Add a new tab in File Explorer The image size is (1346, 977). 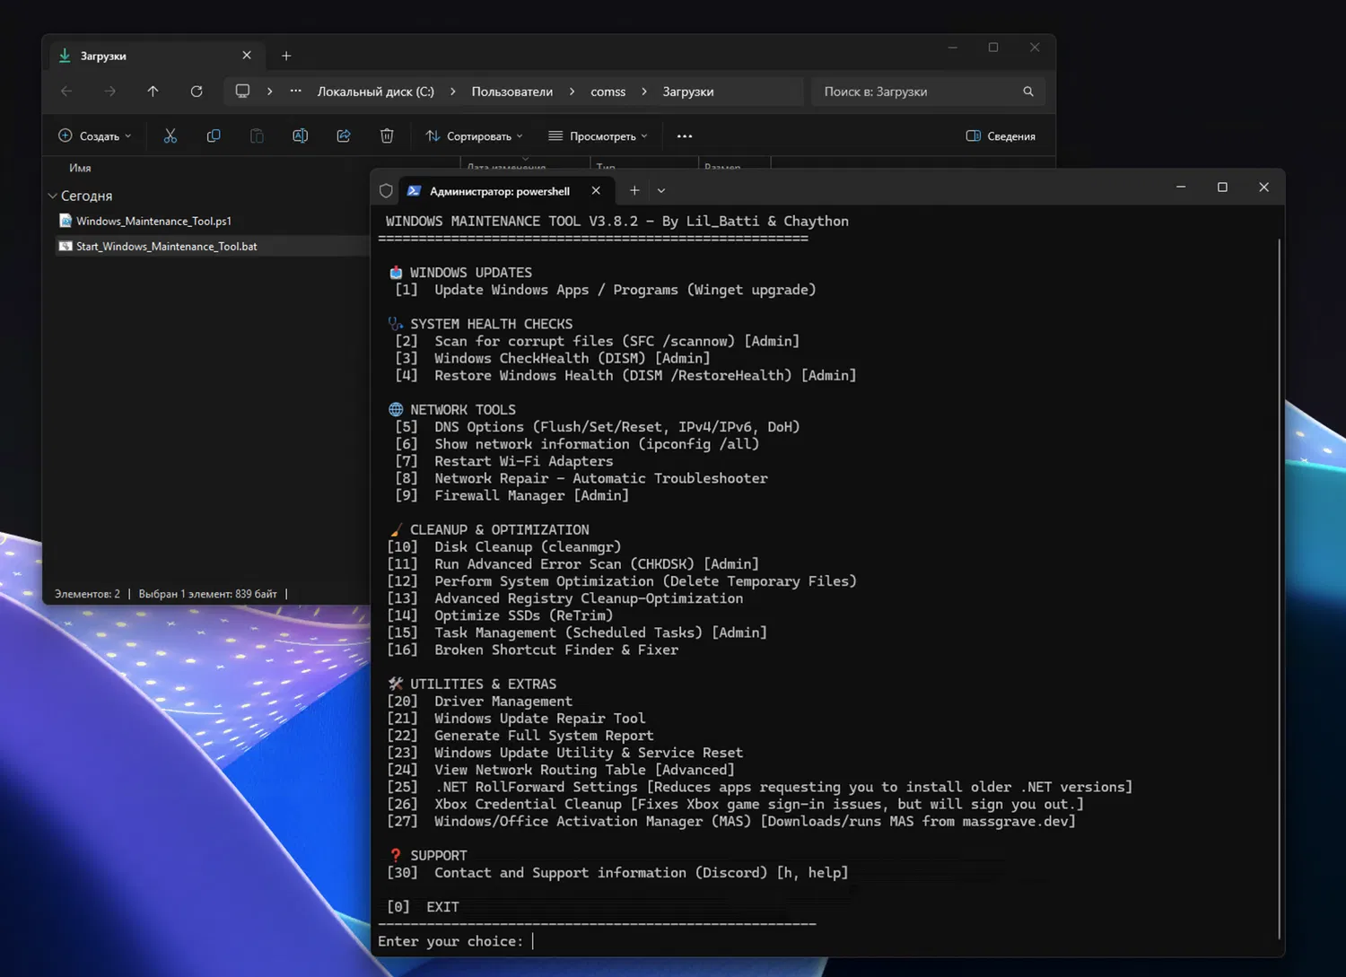(x=286, y=56)
